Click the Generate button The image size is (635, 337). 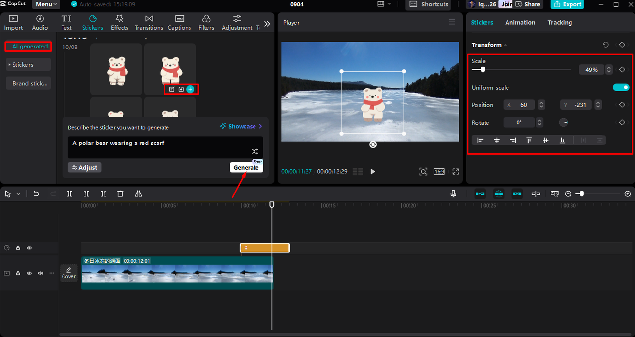click(246, 167)
